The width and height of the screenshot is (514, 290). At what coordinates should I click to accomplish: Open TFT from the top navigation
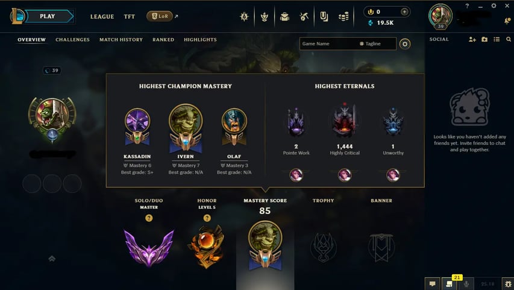click(129, 16)
